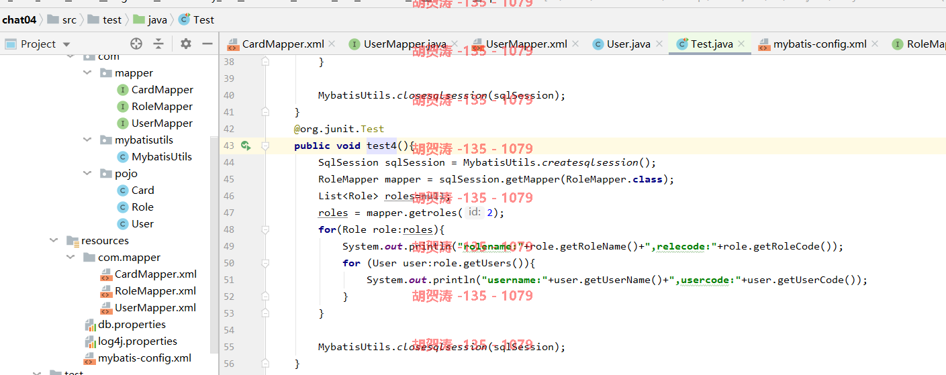Select log4j.properties file

point(131,341)
